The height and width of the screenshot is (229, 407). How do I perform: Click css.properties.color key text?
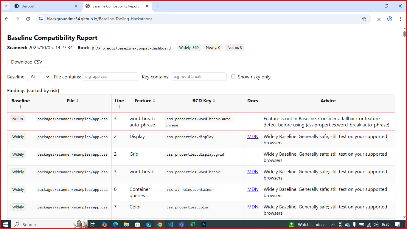coord(188,207)
